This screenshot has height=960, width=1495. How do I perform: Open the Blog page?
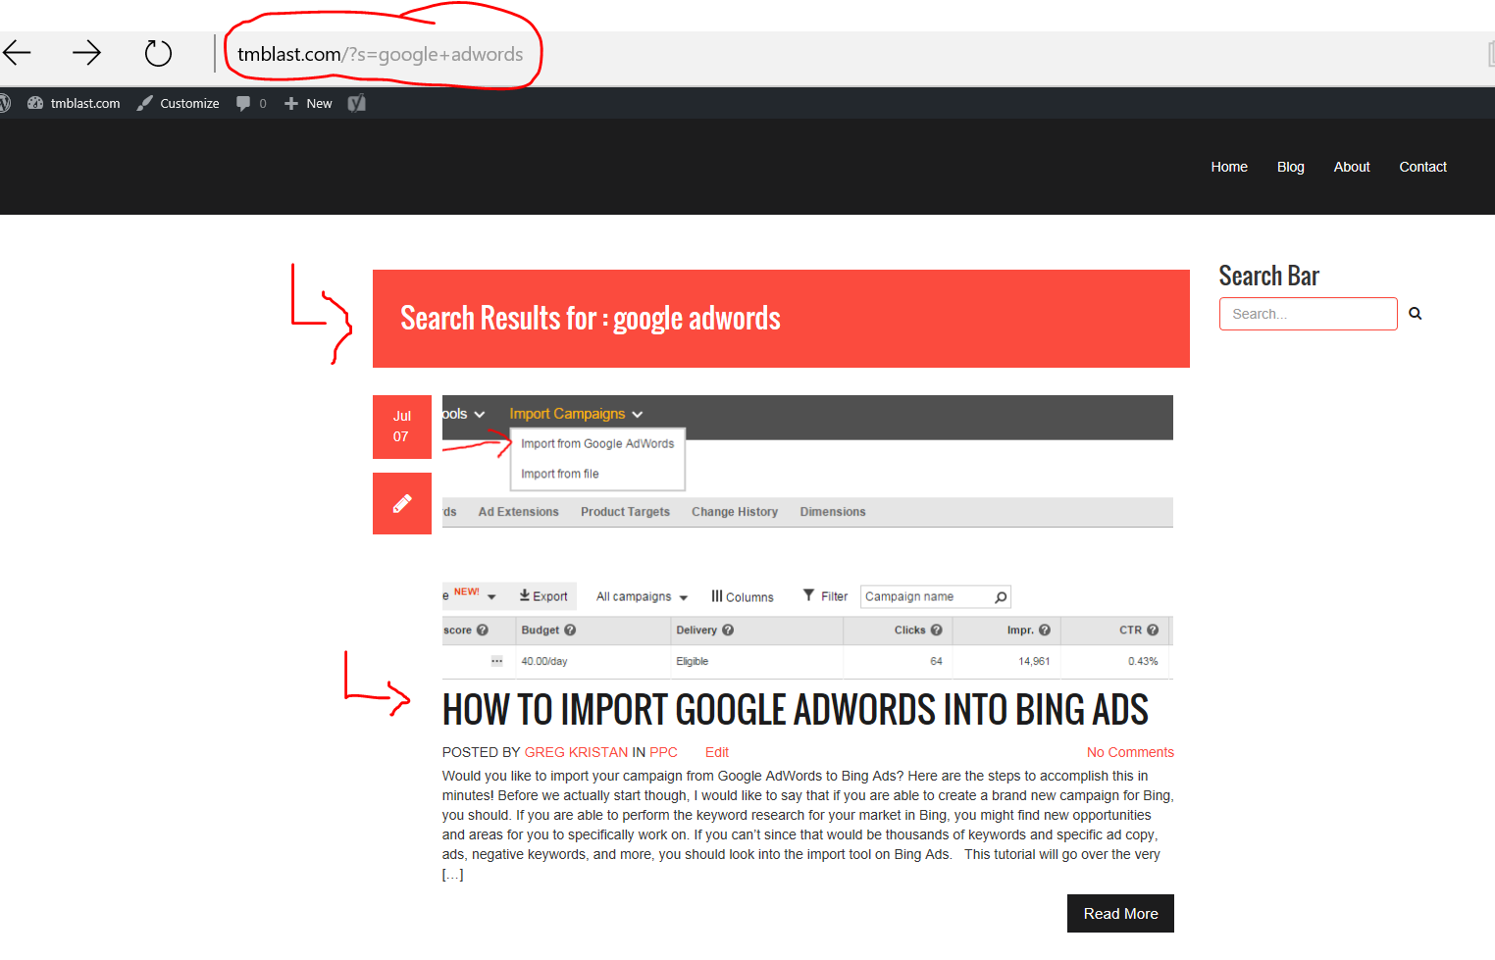tap(1291, 167)
